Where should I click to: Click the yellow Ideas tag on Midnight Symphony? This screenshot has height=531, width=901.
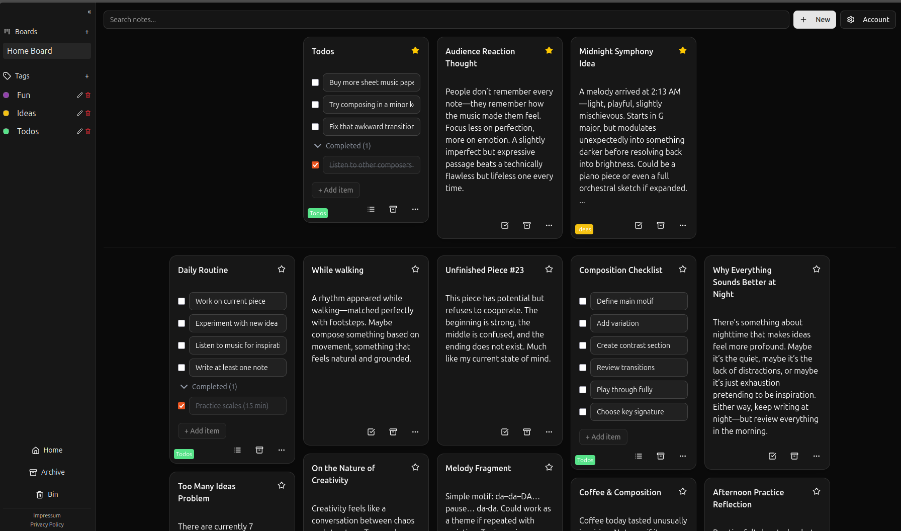click(x=584, y=229)
